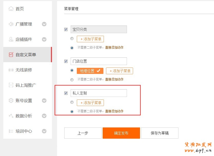
Task: Click 添加子菜单 under 私人定制
Action: tap(90, 103)
